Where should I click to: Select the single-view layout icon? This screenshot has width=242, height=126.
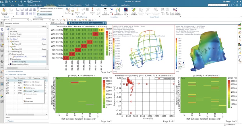tap(18, 9)
